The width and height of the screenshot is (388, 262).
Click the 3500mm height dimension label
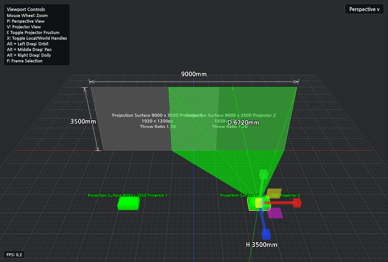pos(83,121)
